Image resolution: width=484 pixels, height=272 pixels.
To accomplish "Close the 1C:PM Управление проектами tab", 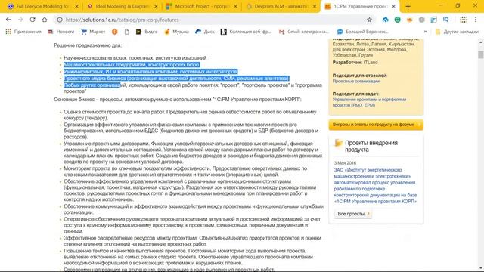I will pyautogui.click(x=393, y=6).
